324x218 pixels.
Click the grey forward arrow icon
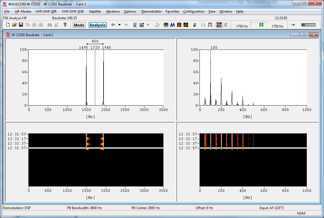click(126, 25)
